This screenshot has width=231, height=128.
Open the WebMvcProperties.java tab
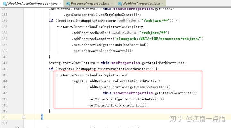pyautogui.click(x=141, y=4)
